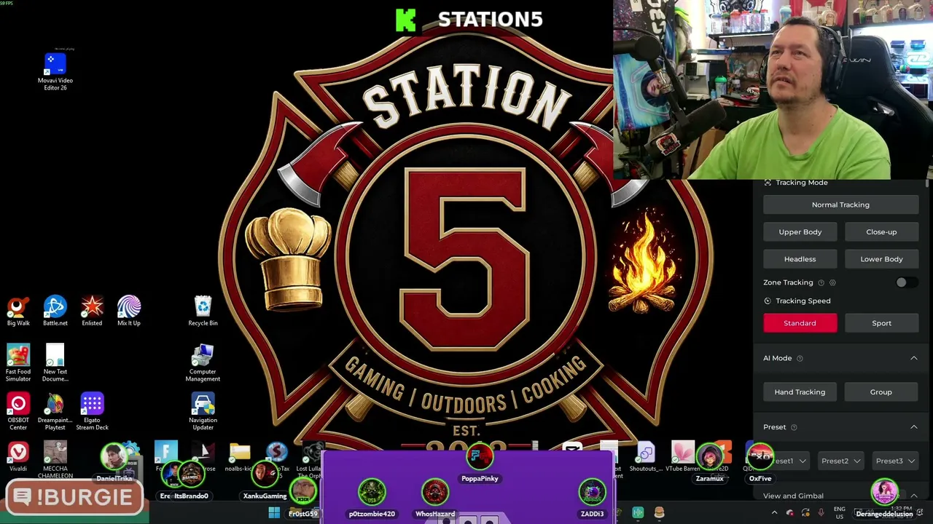Click the p0tzombie420 viewer avatar

point(372,492)
